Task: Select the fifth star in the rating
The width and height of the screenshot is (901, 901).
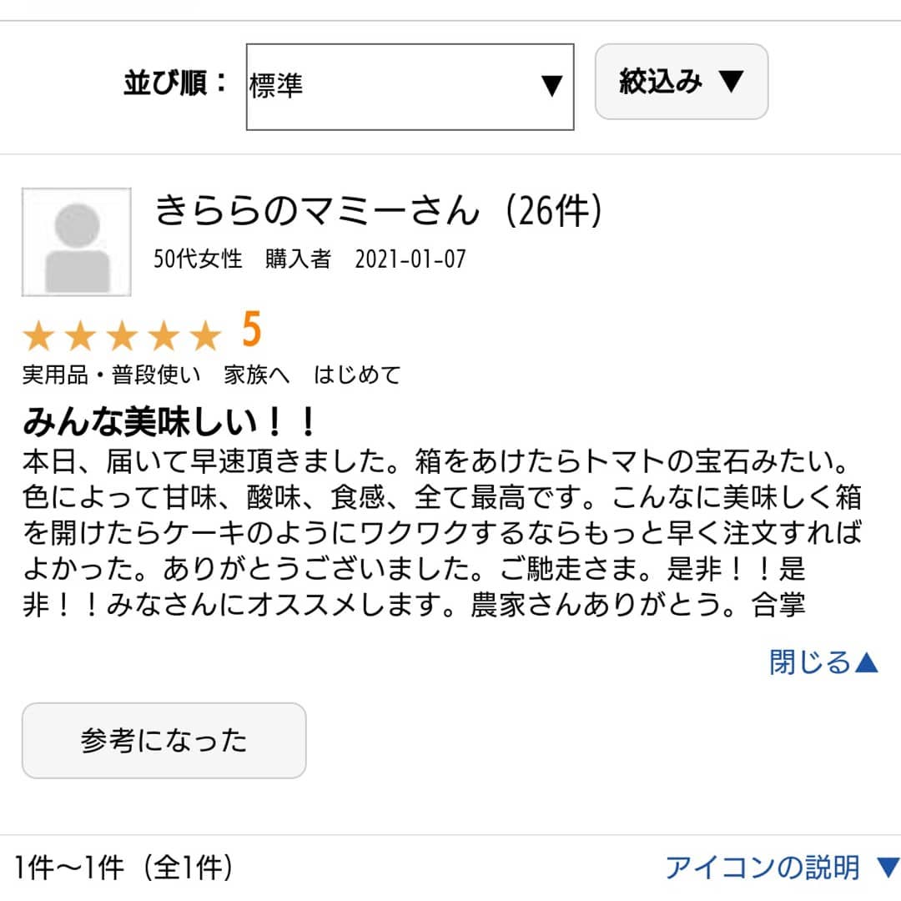Action: point(206,334)
